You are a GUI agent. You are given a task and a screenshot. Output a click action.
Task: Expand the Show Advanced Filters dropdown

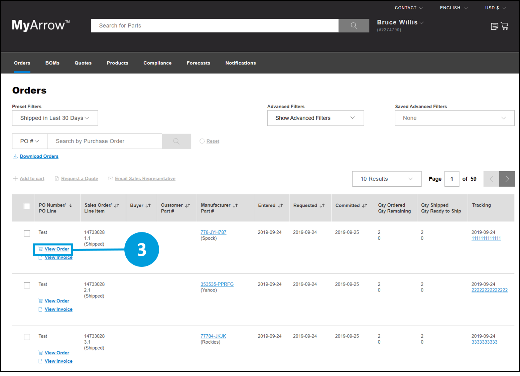315,118
